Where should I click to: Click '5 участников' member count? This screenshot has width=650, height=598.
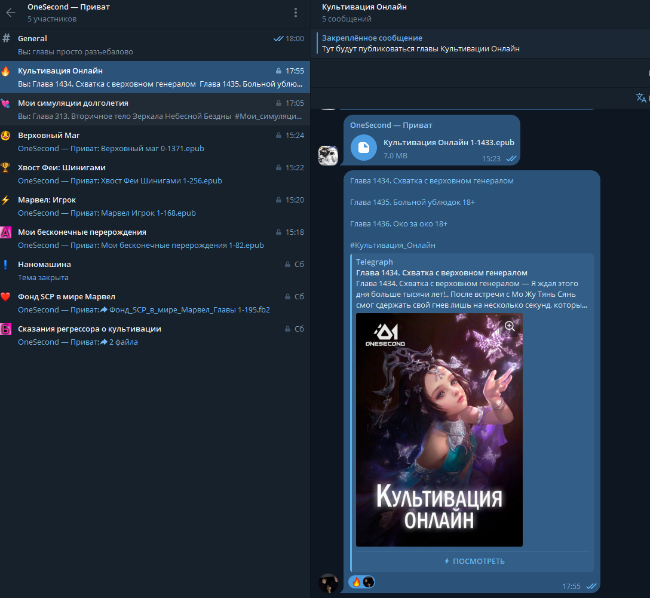click(x=52, y=19)
